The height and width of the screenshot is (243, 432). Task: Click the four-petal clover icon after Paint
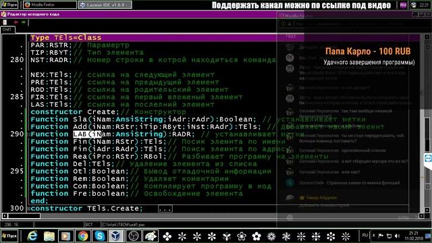pos(167,236)
